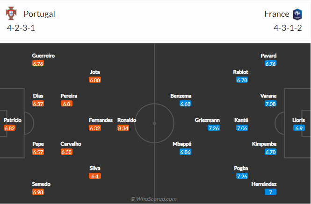The image size is (311, 204).
Task: Open Kanté's player name
Action: click(241, 120)
